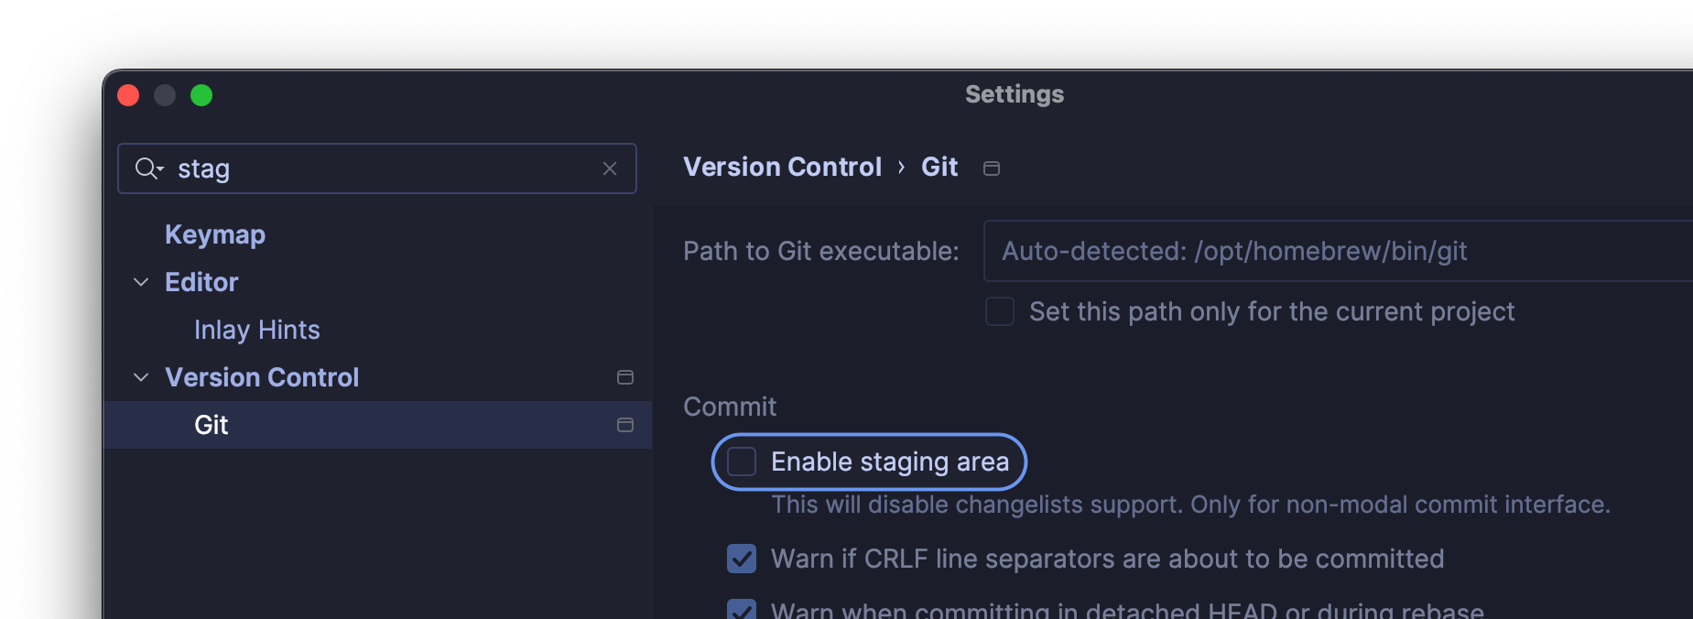Uncheck Warn when committing in detached HEAD
Viewport: 1693px width, 619px height.
(742, 610)
